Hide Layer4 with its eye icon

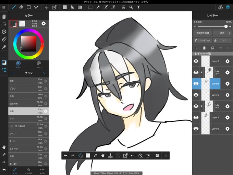pos(196,106)
